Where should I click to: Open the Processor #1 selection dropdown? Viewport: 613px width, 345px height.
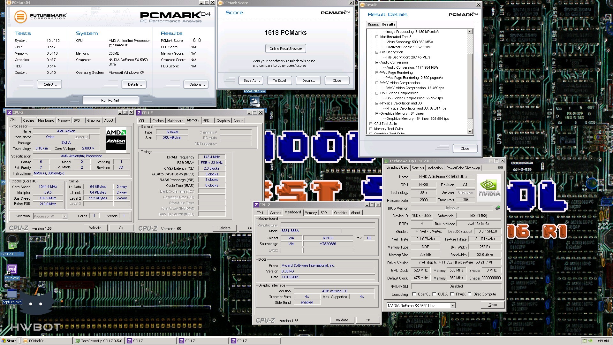64,216
